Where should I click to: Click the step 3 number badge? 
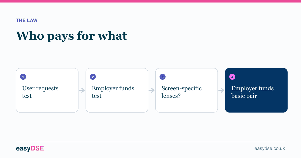click(x=163, y=77)
